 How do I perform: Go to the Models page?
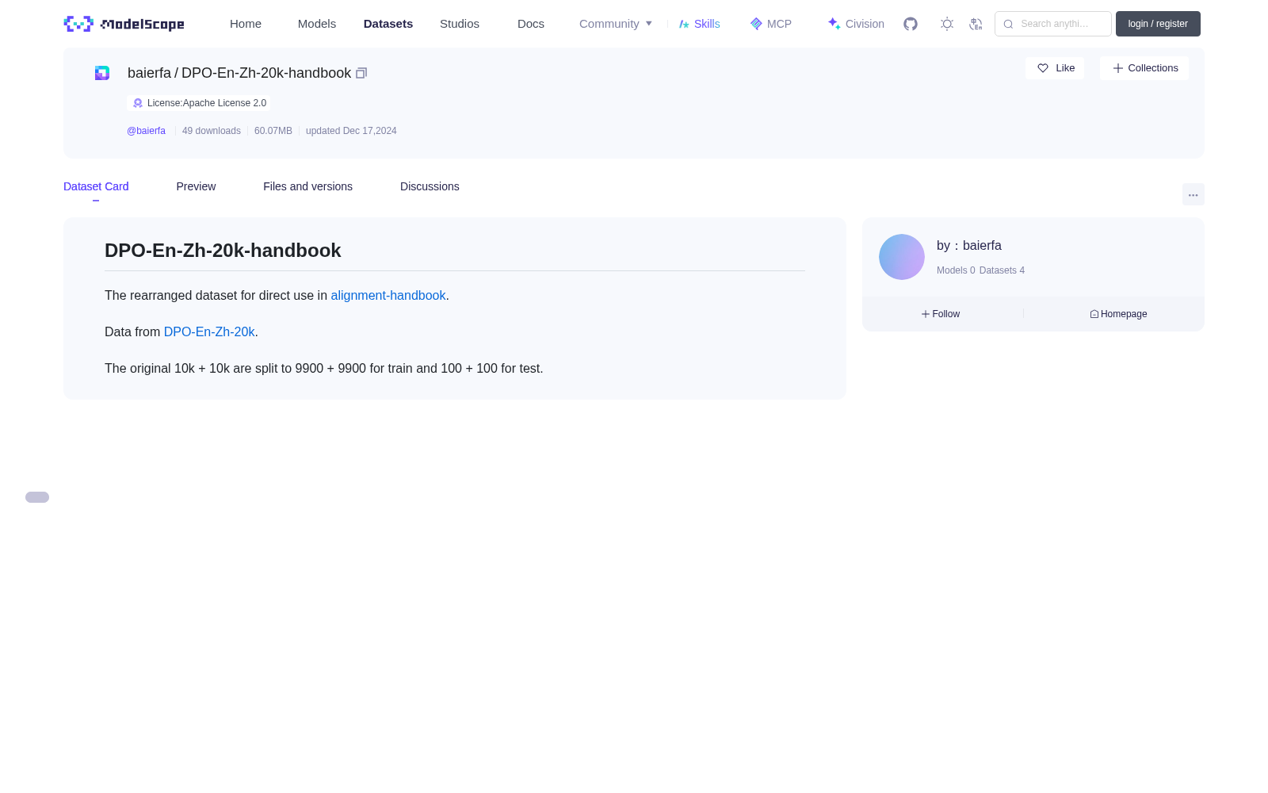coord(317,24)
